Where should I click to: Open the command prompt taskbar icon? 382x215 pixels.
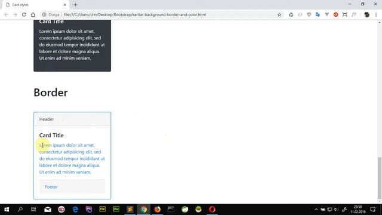[x=171, y=210]
